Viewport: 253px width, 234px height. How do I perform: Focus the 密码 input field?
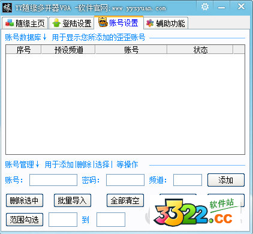pyautogui.click(x=125, y=180)
